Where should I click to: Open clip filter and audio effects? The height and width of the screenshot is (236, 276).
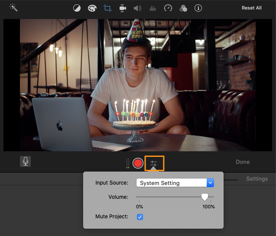pos(183,8)
